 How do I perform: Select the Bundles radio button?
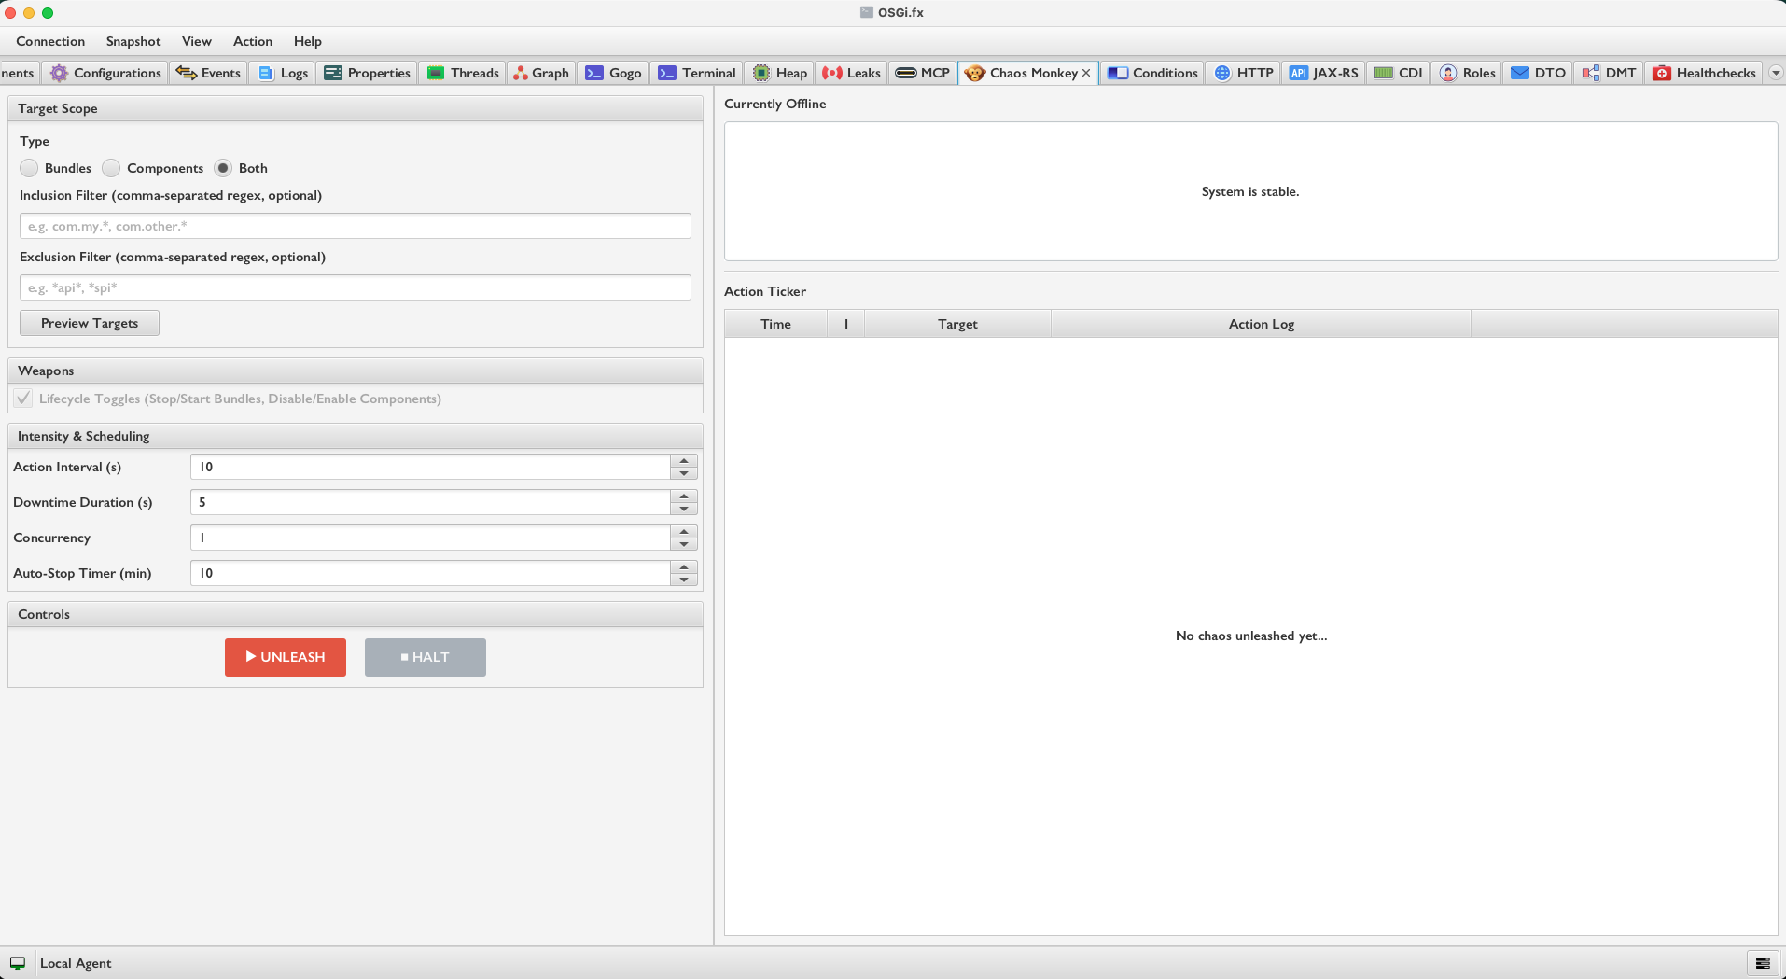(x=30, y=168)
